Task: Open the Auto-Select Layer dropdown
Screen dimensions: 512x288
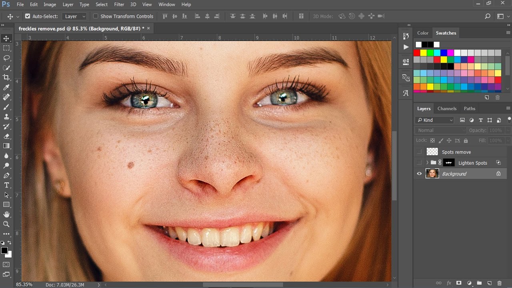Action: (x=74, y=16)
